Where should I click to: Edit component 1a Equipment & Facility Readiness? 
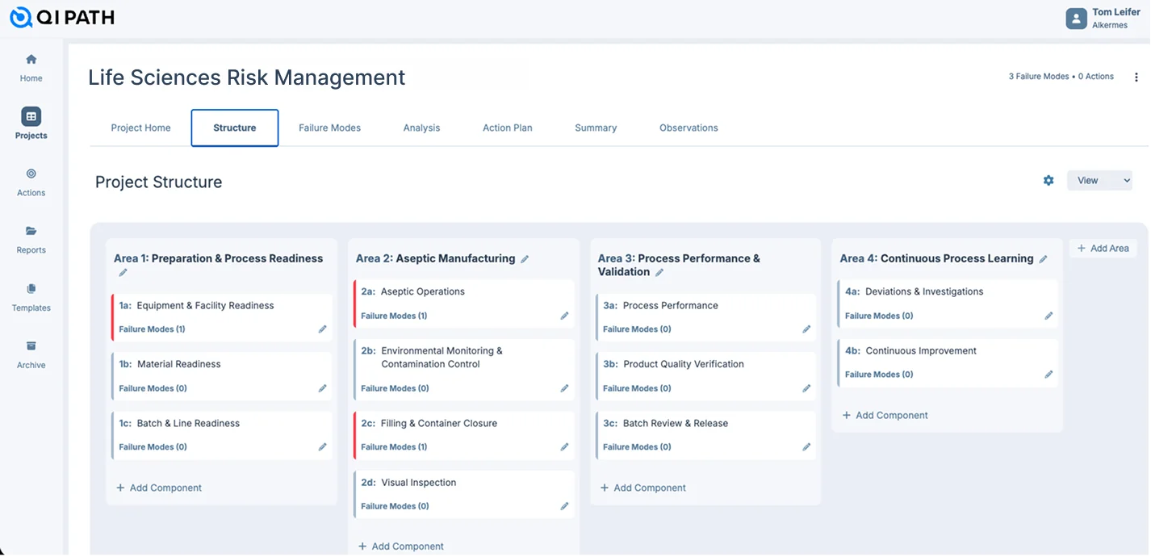322,329
